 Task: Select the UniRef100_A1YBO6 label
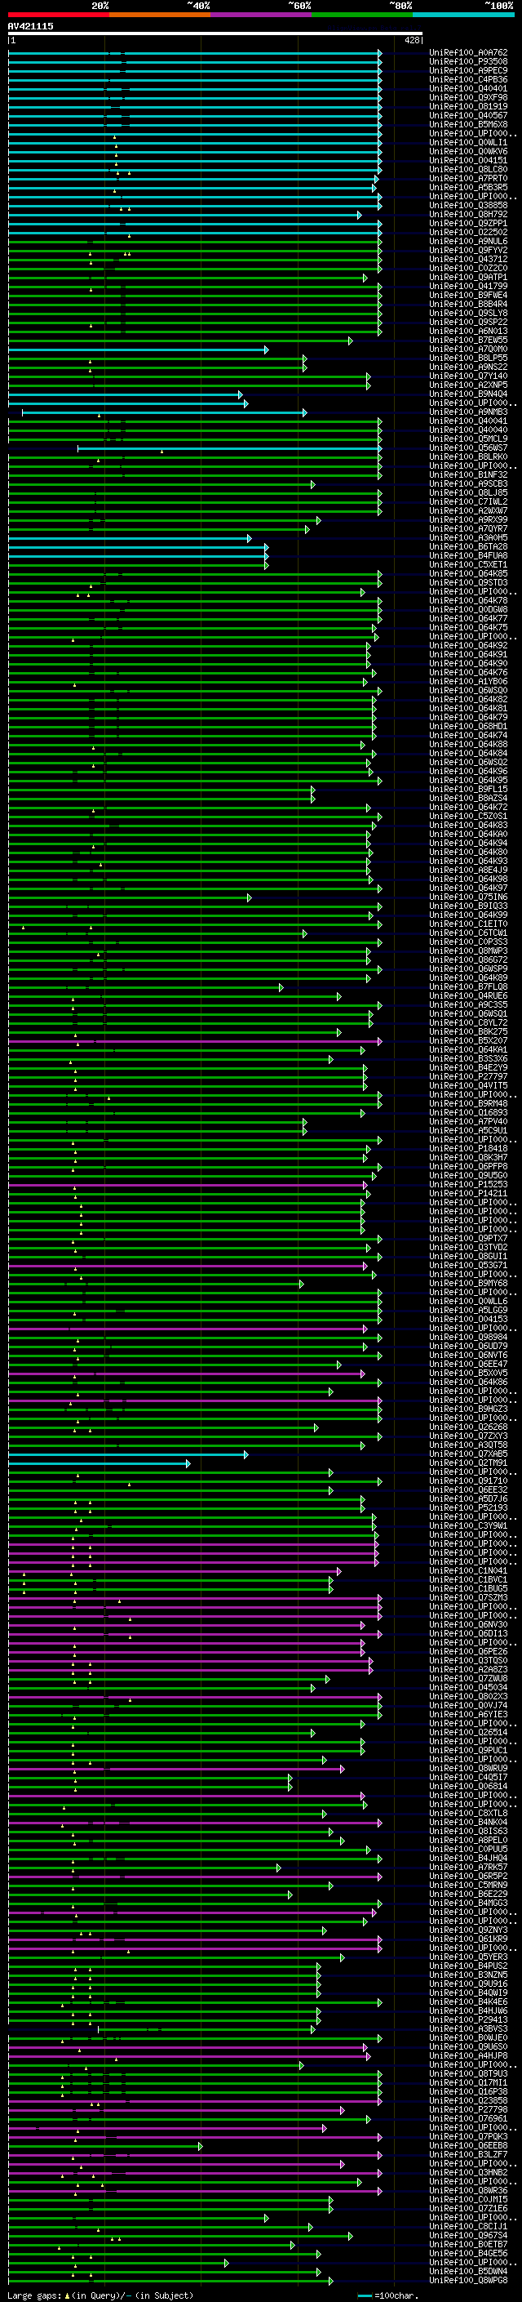pyautogui.click(x=468, y=681)
